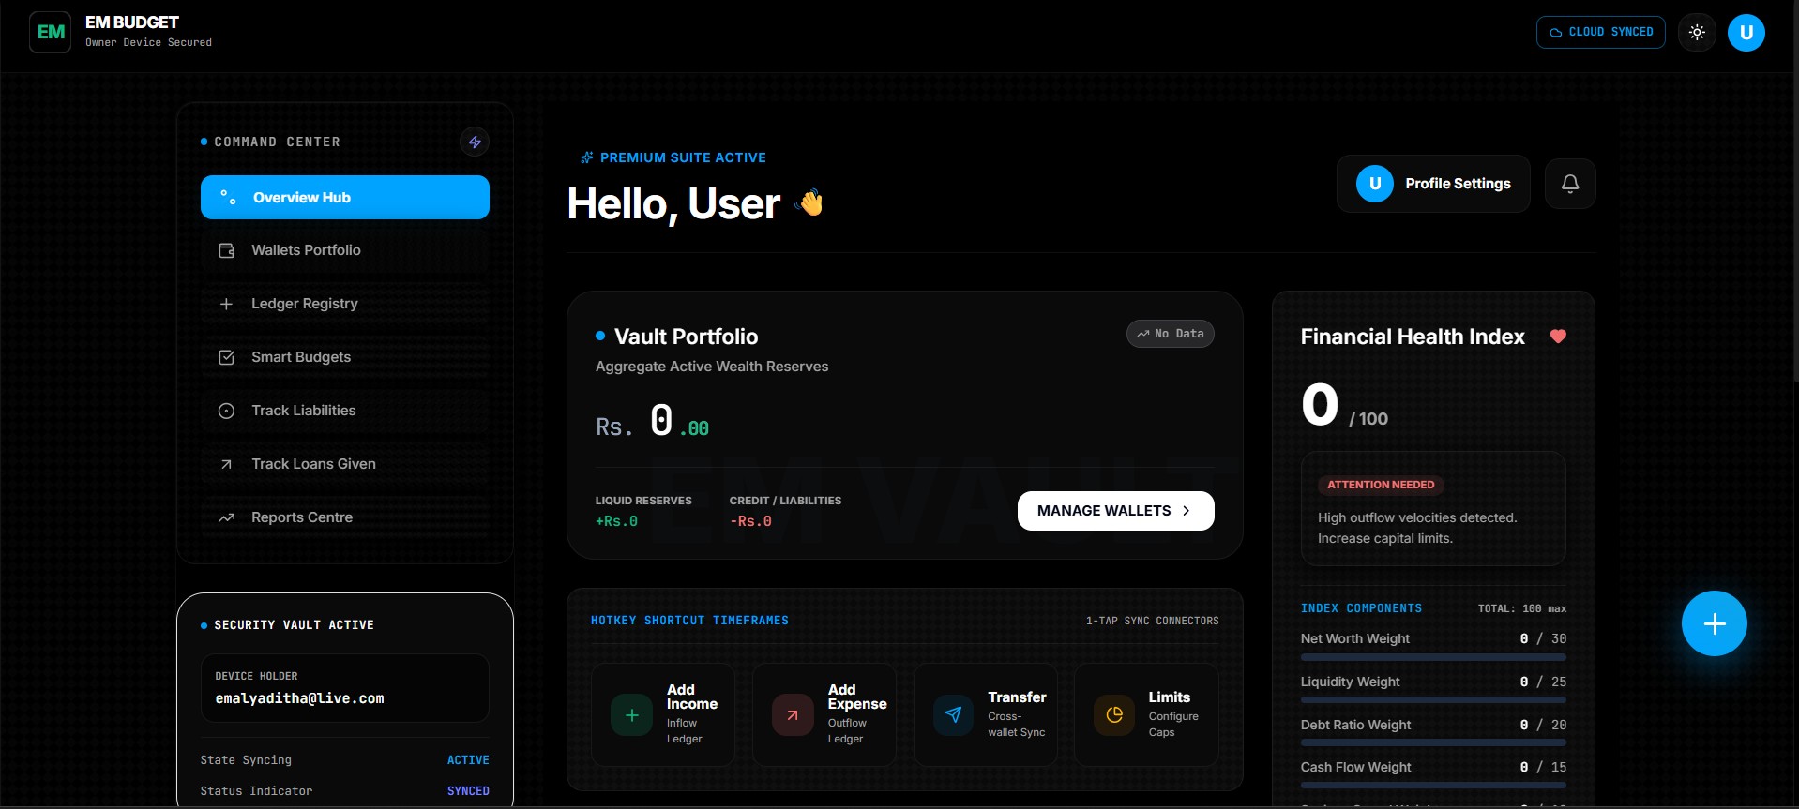The height and width of the screenshot is (809, 1799).
Task: Click the Credit / Liabilities -Rs.0 value
Action: click(750, 521)
